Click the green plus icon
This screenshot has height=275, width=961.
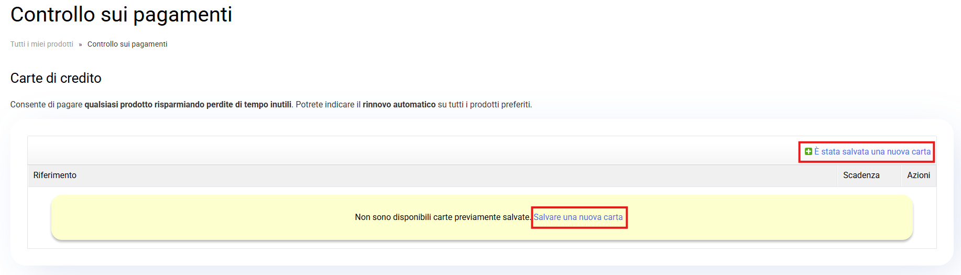tap(809, 151)
